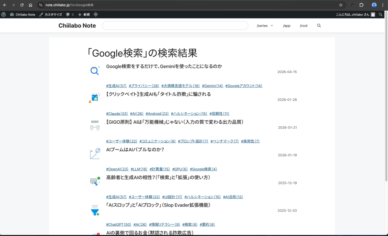Image resolution: width=388 pixels, height=236 pixels.
Task: Open the Chrome three-dot menu
Action: (x=383, y=5)
